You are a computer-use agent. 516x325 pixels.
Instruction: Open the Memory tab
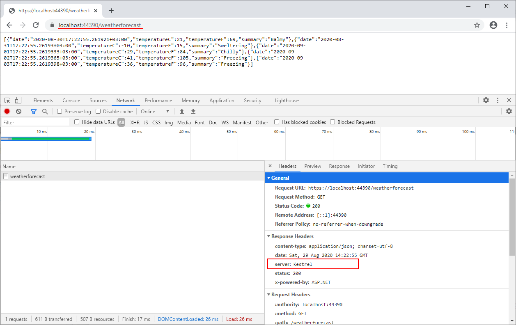pyautogui.click(x=190, y=100)
